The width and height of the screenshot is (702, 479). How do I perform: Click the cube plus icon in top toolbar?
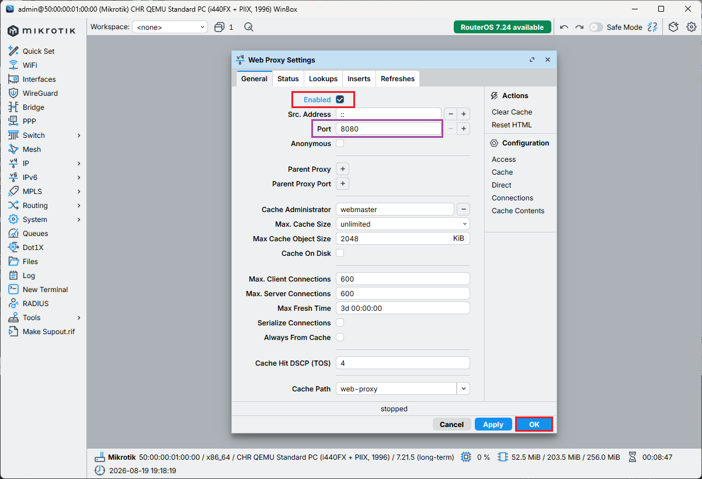pos(673,27)
